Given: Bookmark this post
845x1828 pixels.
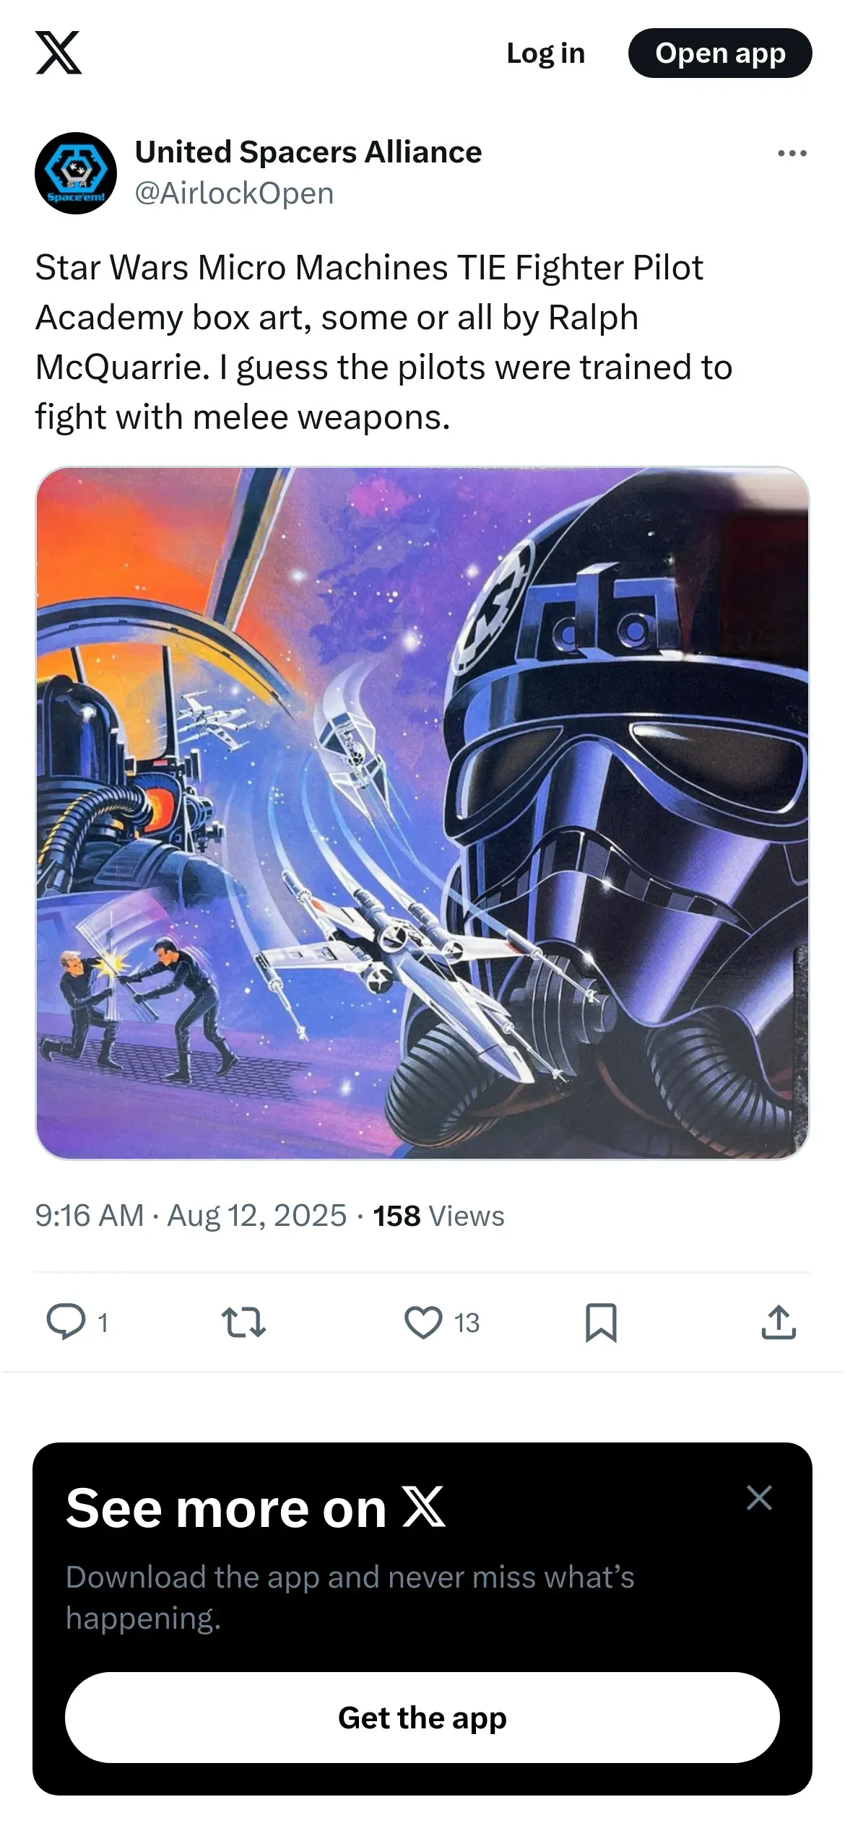Looking at the screenshot, I should click(601, 1322).
